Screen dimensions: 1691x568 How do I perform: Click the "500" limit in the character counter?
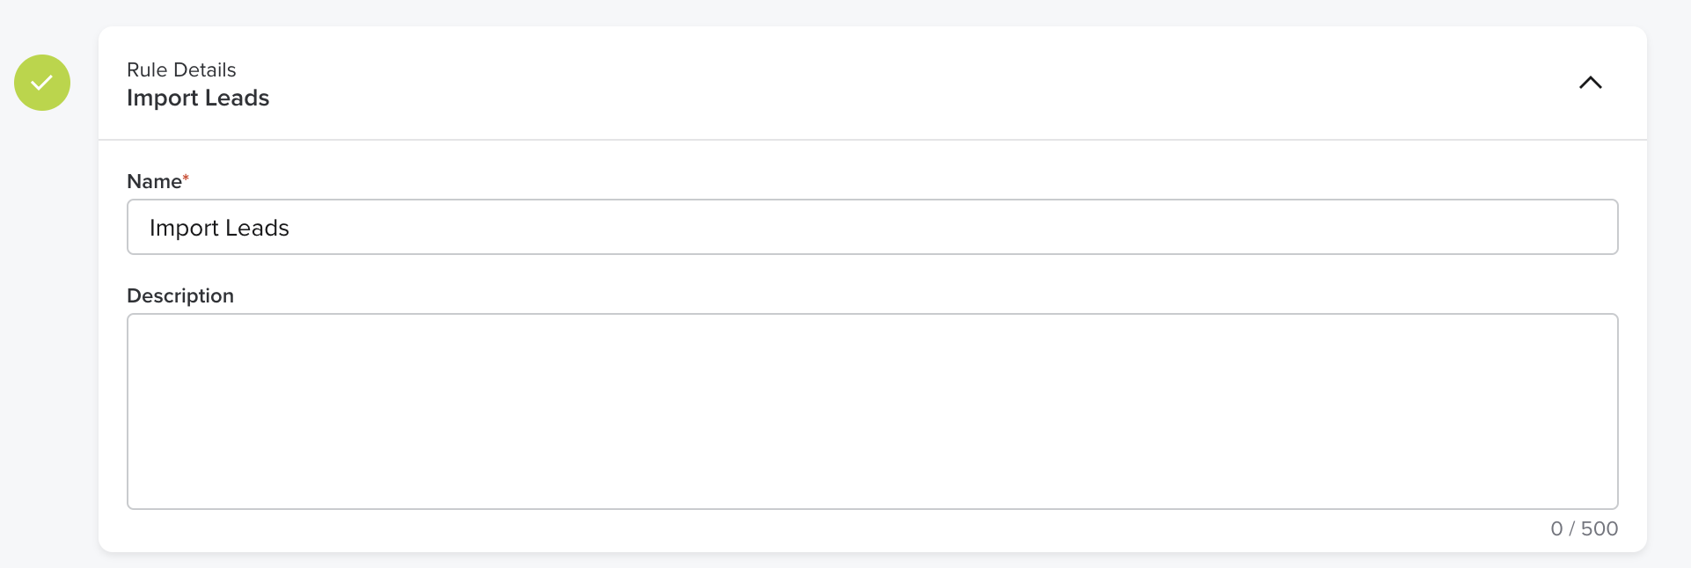(x=1599, y=528)
